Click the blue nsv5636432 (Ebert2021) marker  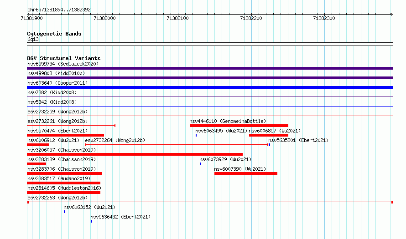point(91,221)
